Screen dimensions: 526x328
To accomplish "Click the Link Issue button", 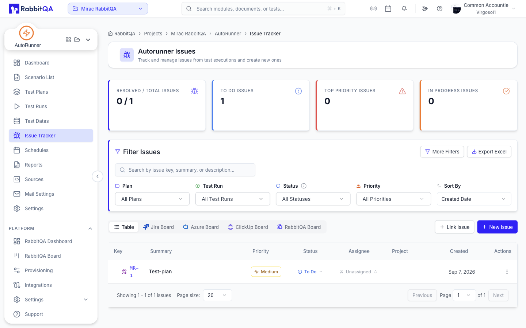I will (454, 227).
